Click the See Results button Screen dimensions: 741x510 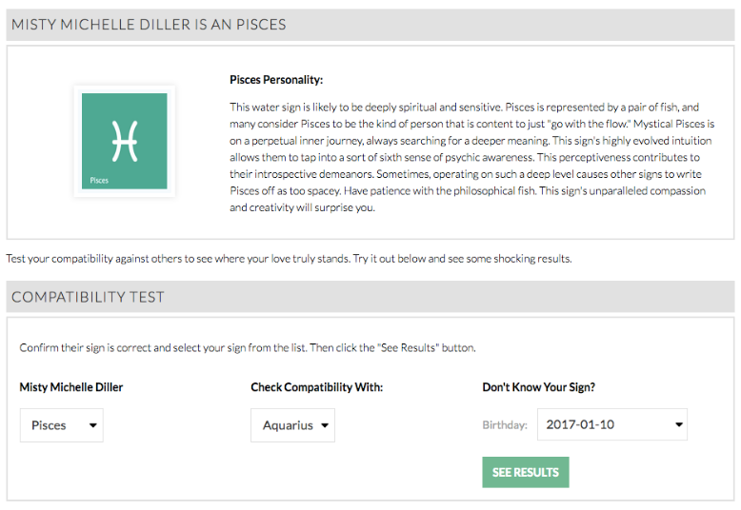click(526, 472)
